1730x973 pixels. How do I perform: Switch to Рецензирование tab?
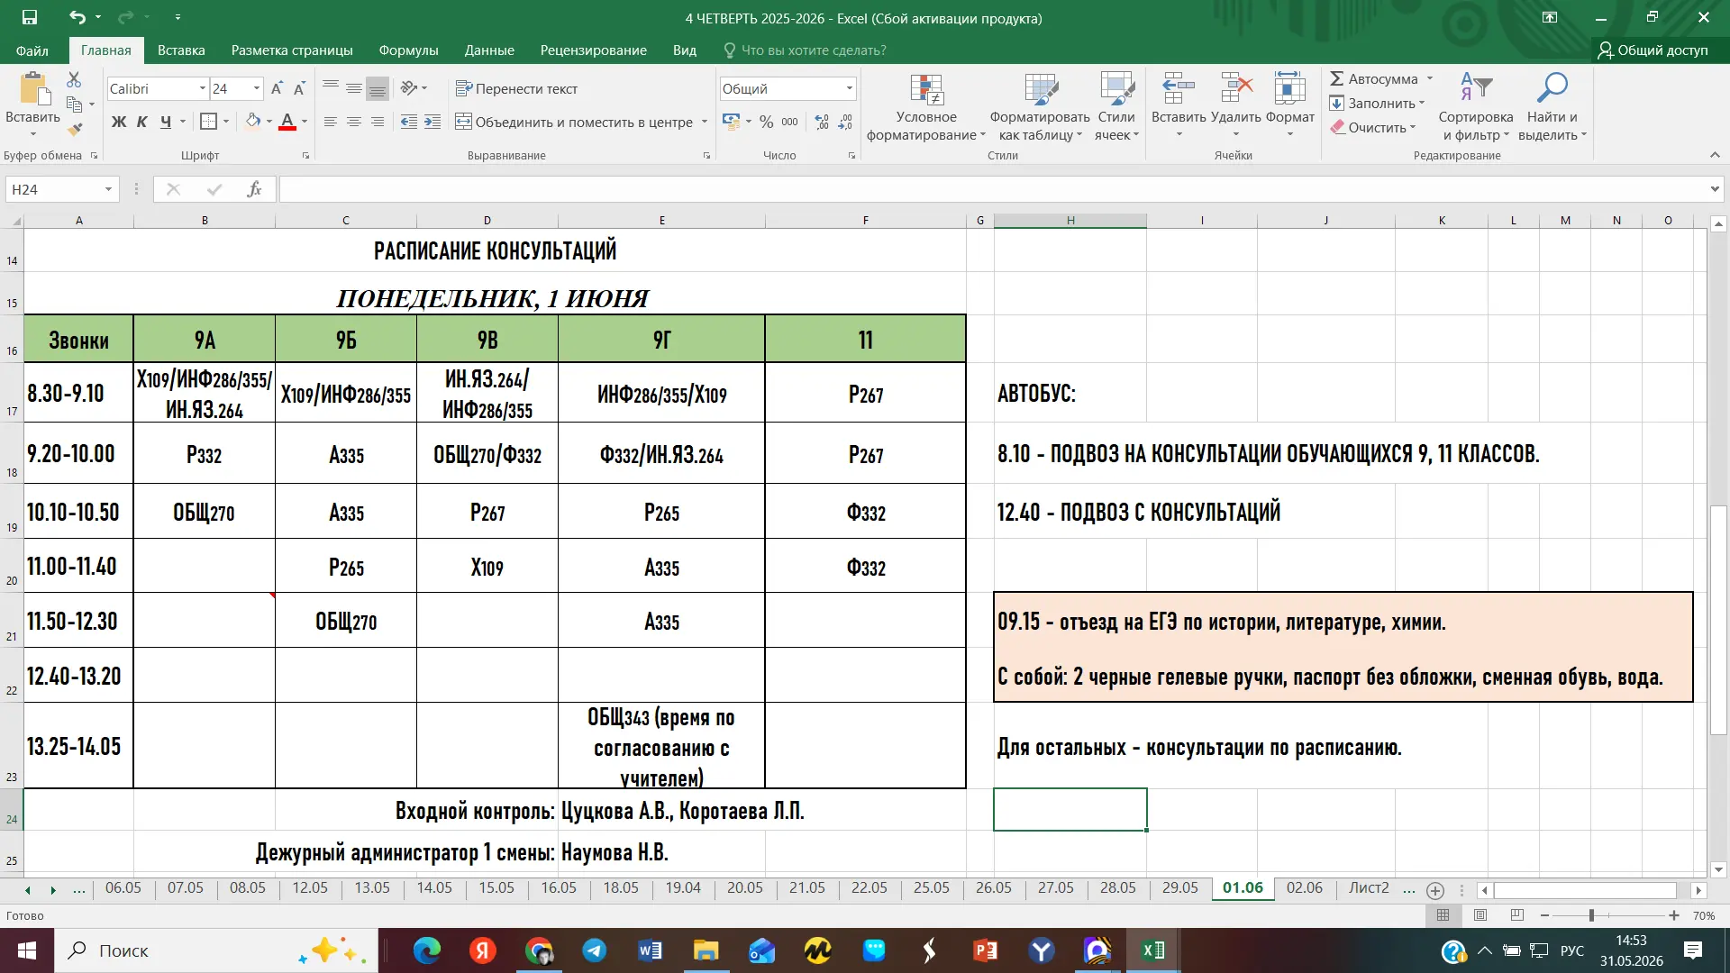pyautogui.click(x=593, y=50)
